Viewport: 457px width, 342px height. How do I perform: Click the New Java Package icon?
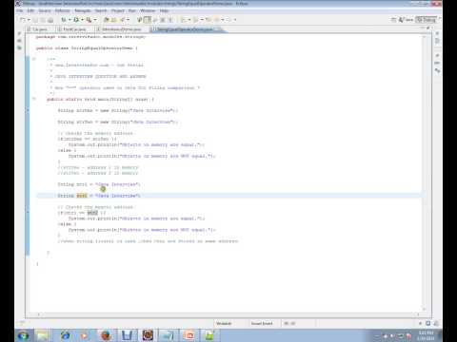pyautogui.click(x=107, y=20)
